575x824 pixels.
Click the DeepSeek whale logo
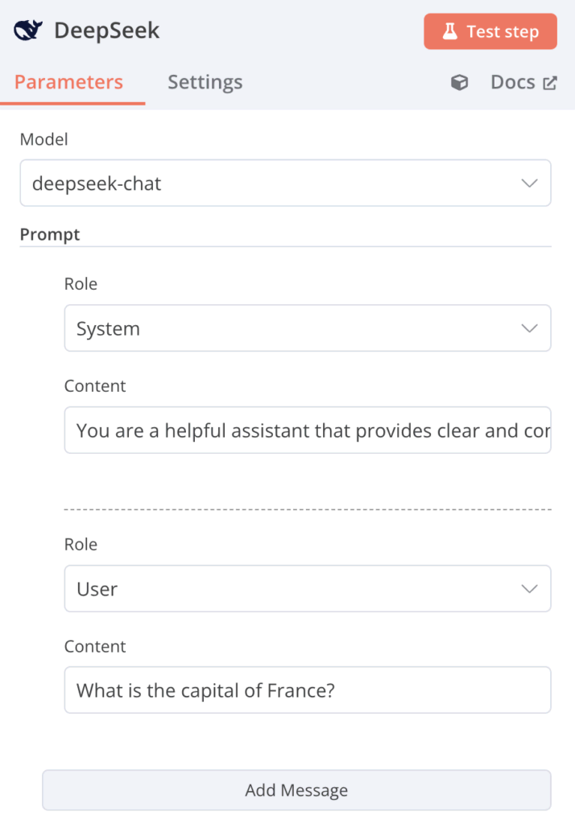point(27,29)
